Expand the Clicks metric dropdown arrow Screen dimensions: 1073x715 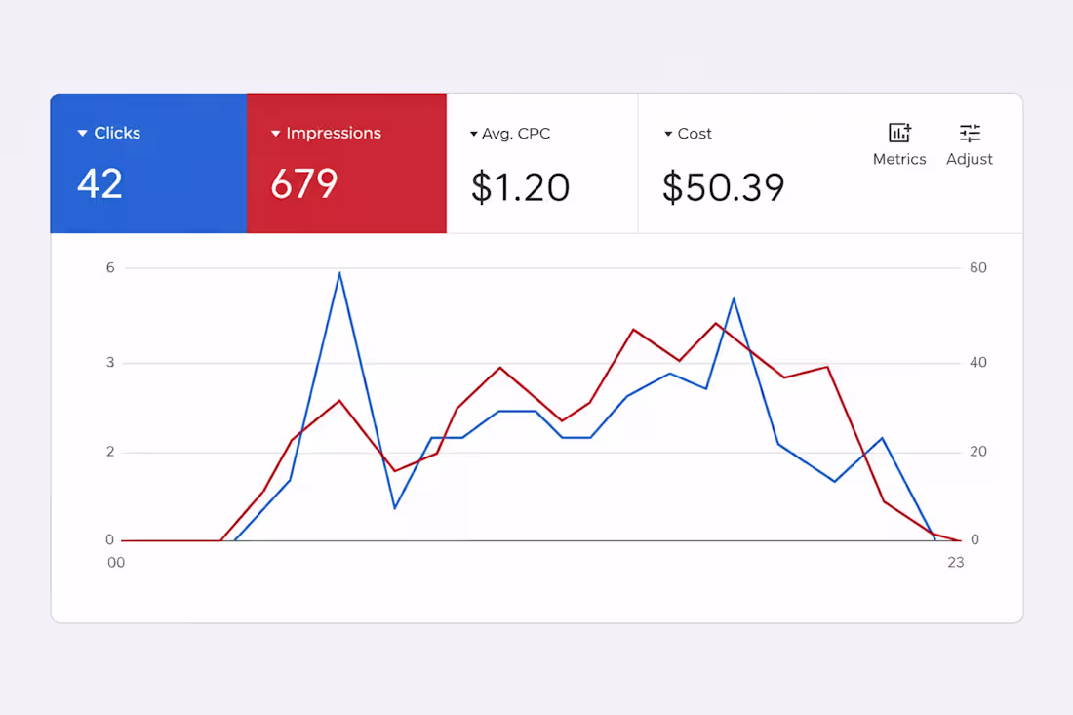pos(82,133)
